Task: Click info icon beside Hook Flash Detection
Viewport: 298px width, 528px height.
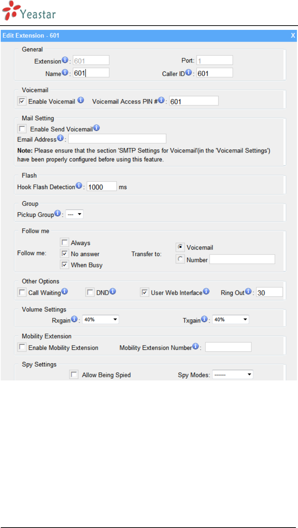Action: (79, 186)
